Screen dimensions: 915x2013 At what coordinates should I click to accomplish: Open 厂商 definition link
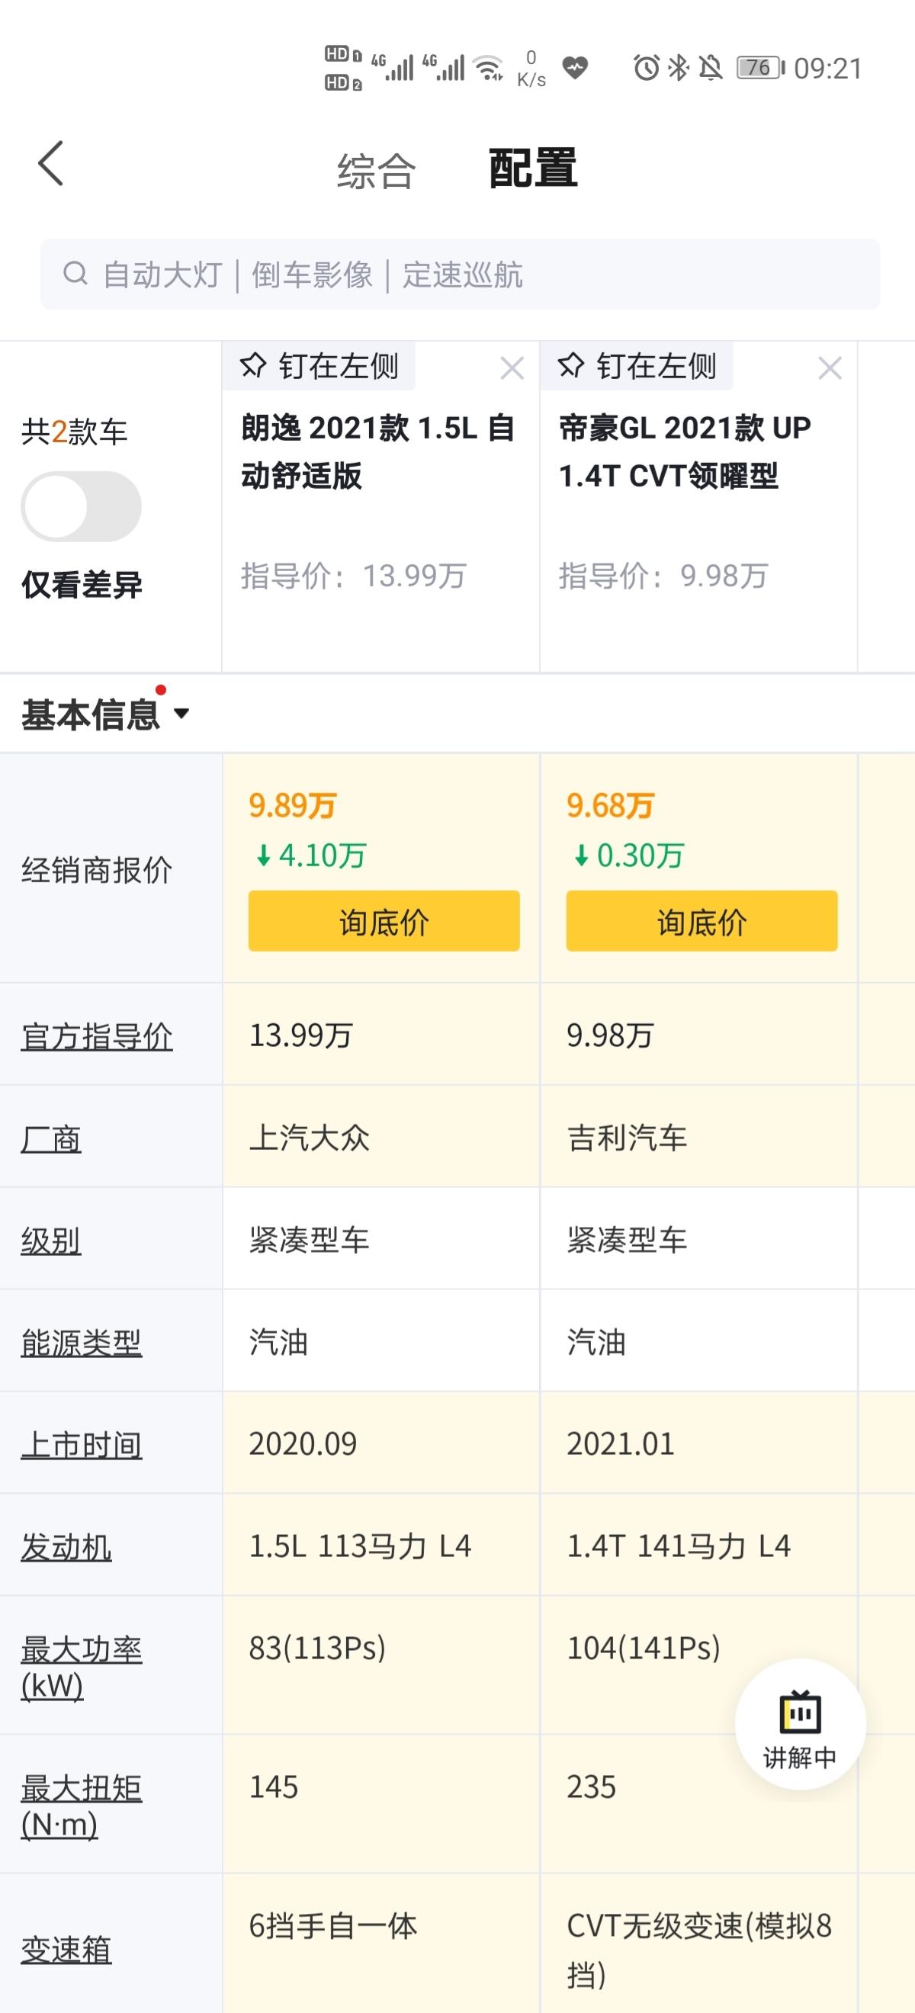point(51,1138)
